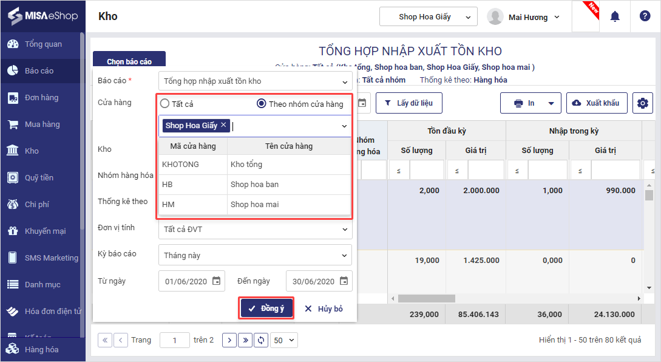The width and height of the screenshot is (661, 362).
Task: Select Theo nhóm cửa hàng radio option
Action: pos(262,103)
